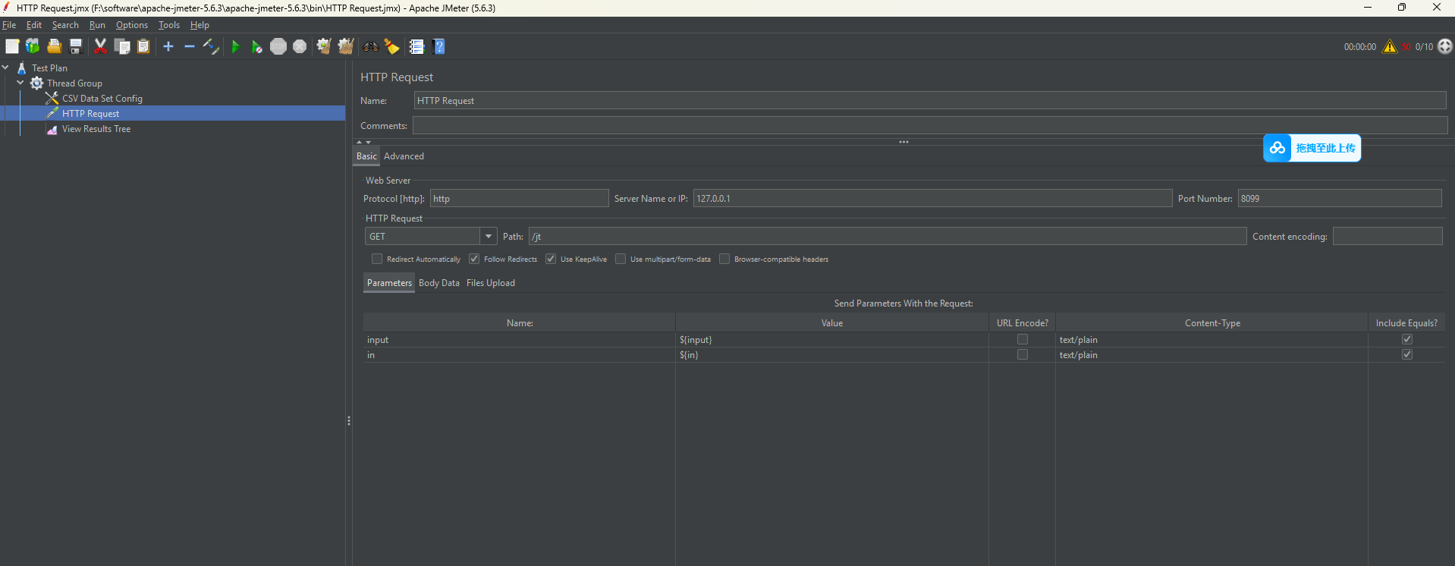Open the File menu

(x=9, y=25)
